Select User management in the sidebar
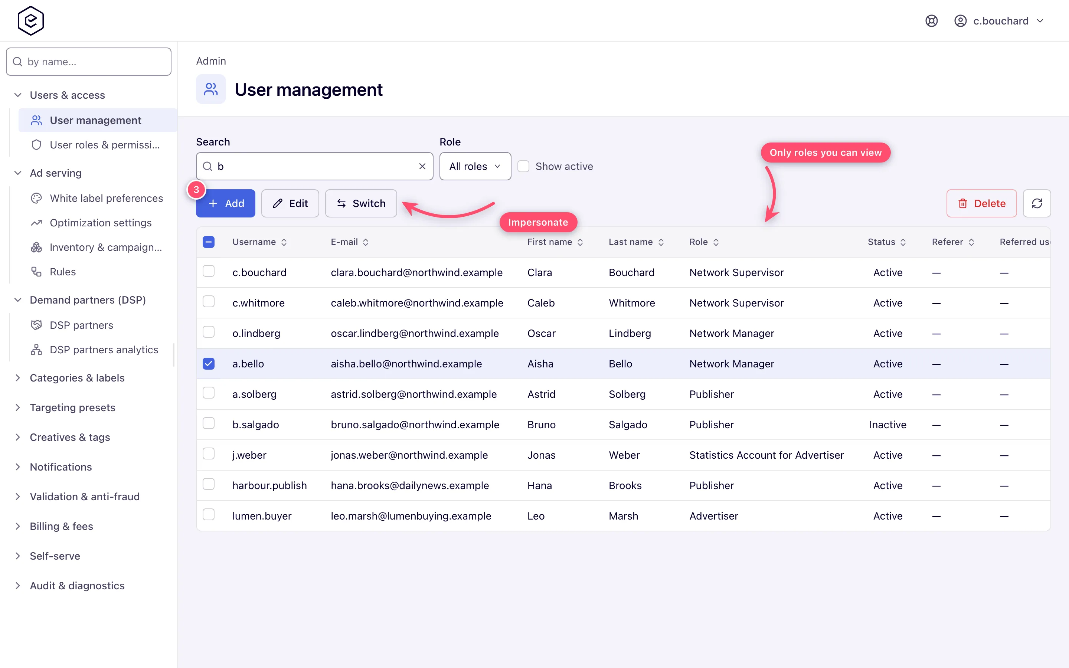The height and width of the screenshot is (668, 1069). click(x=98, y=120)
